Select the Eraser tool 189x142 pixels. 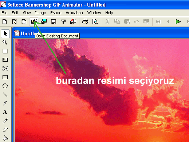coord(5,130)
